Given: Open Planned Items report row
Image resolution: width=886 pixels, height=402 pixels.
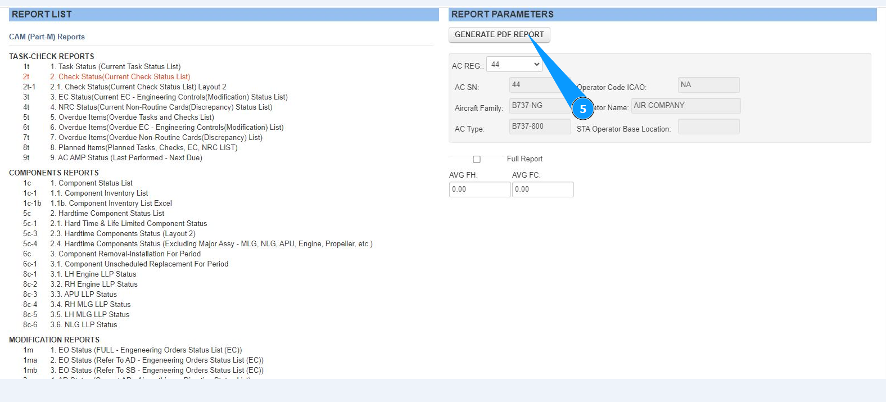Looking at the screenshot, I should coord(144,148).
